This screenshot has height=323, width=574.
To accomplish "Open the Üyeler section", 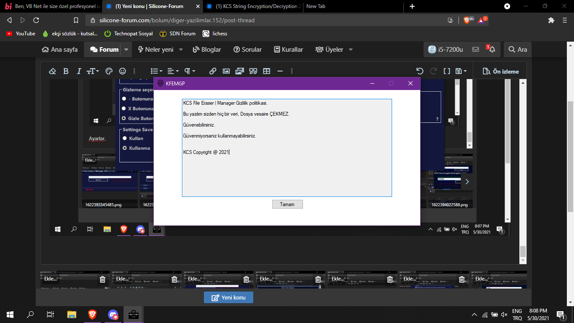I will pyautogui.click(x=329, y=50).
